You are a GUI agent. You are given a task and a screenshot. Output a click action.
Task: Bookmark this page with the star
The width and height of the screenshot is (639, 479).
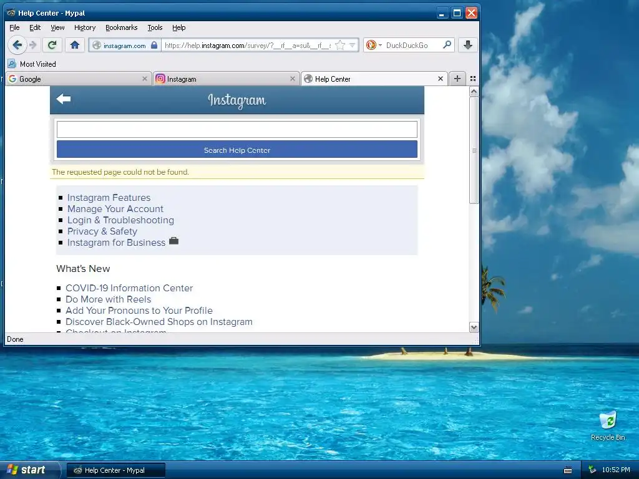point(340,45)
